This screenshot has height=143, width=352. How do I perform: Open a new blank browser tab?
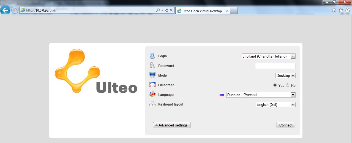234,11
